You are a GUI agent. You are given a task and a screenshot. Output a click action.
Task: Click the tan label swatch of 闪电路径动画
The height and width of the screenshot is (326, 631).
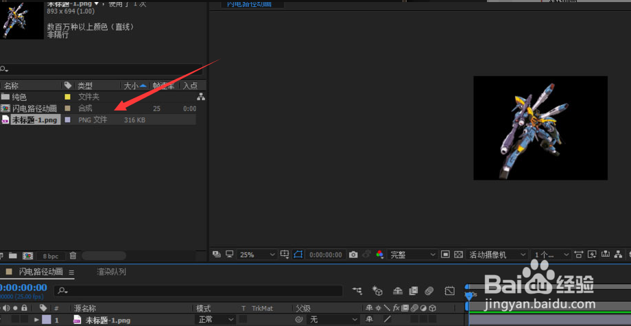pyautogui.click(x=68, y=108)
